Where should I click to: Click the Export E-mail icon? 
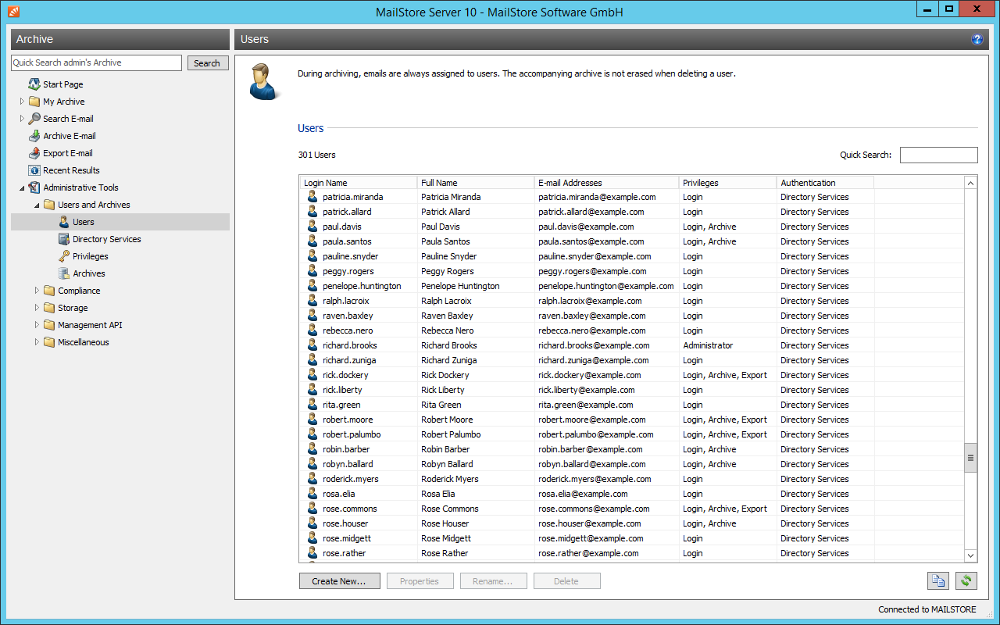(34, 153)
